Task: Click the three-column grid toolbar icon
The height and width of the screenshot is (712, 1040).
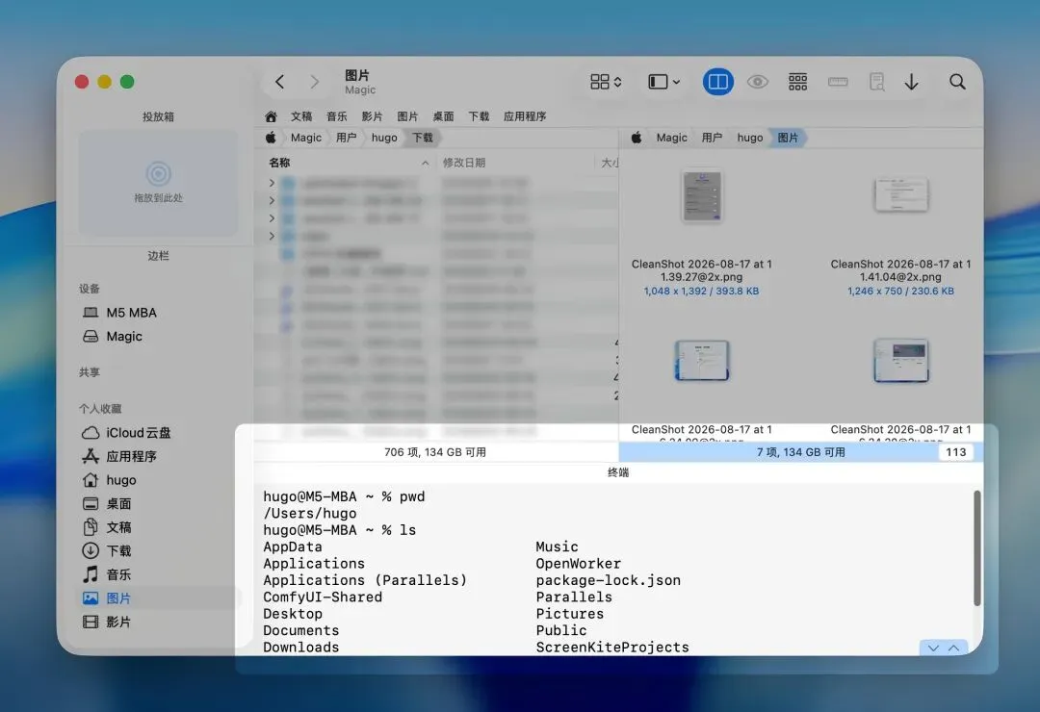Action: click(x=798, y=82)
